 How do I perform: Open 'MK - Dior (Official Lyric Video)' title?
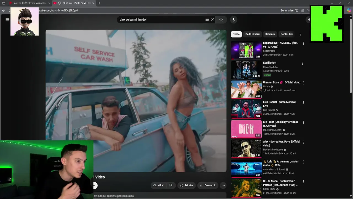tap(280, 124)
